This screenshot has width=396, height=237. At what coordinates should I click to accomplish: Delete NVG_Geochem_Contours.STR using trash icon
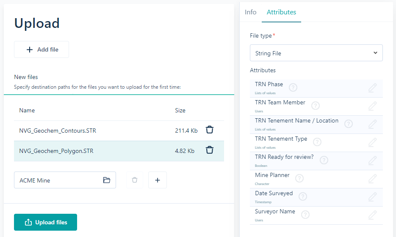tap(209, 130)
